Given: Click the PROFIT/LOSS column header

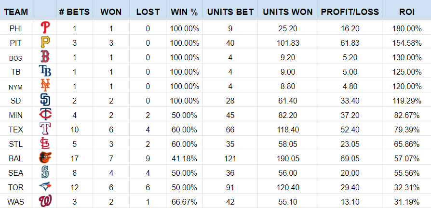Looking at the screenshot, I should click(350, 12).
